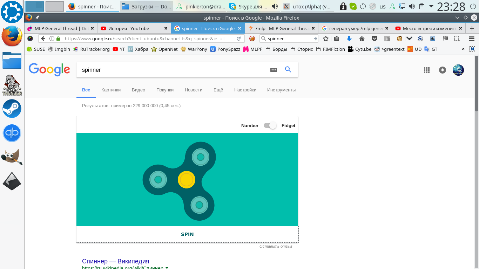This screenshot has width=479, height=269.
Task: Bookmark this page with the star icon
Action: coord(326,39)
